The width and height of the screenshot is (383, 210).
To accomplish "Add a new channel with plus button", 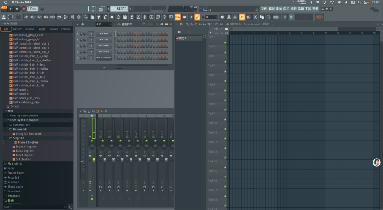I will click(104, 67).
